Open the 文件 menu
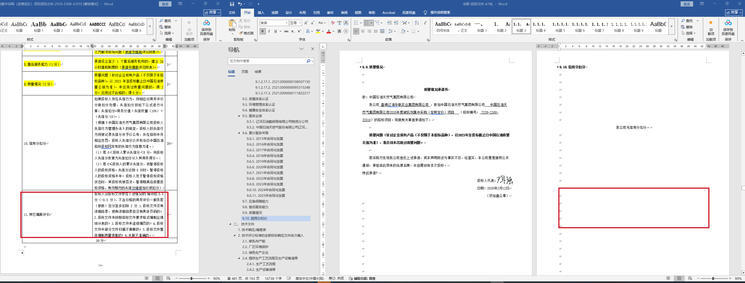Viewport: 745px width, 283px height. (x=232, y=13)
